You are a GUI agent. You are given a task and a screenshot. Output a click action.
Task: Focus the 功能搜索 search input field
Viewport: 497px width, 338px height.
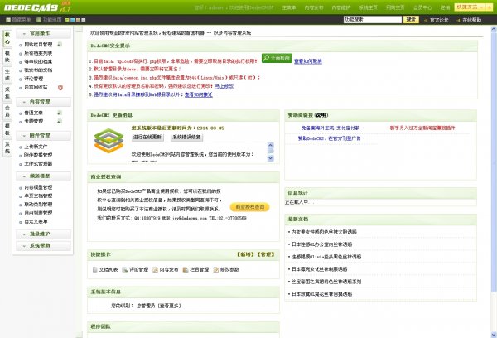tap(373, 20)
